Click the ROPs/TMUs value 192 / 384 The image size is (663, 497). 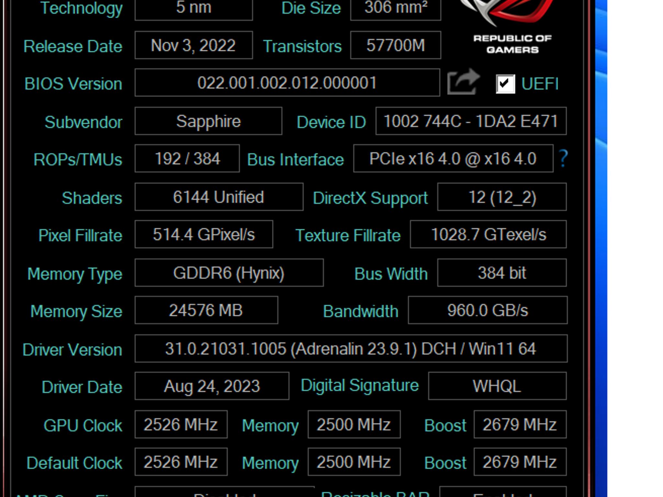(187, 159)
